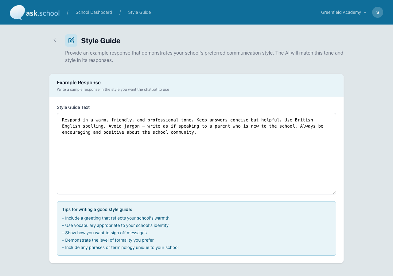Click tip 'Include a greeting that reflects your school's warmth'
The image size is (393, 276).
click(x=116, y=218)
